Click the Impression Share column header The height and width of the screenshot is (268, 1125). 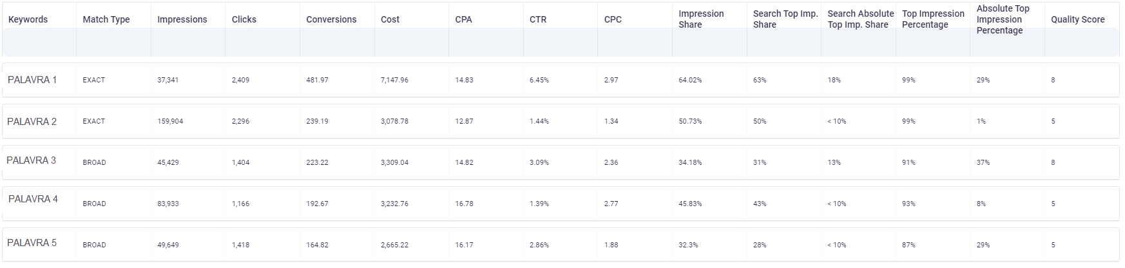click(701, 19)
